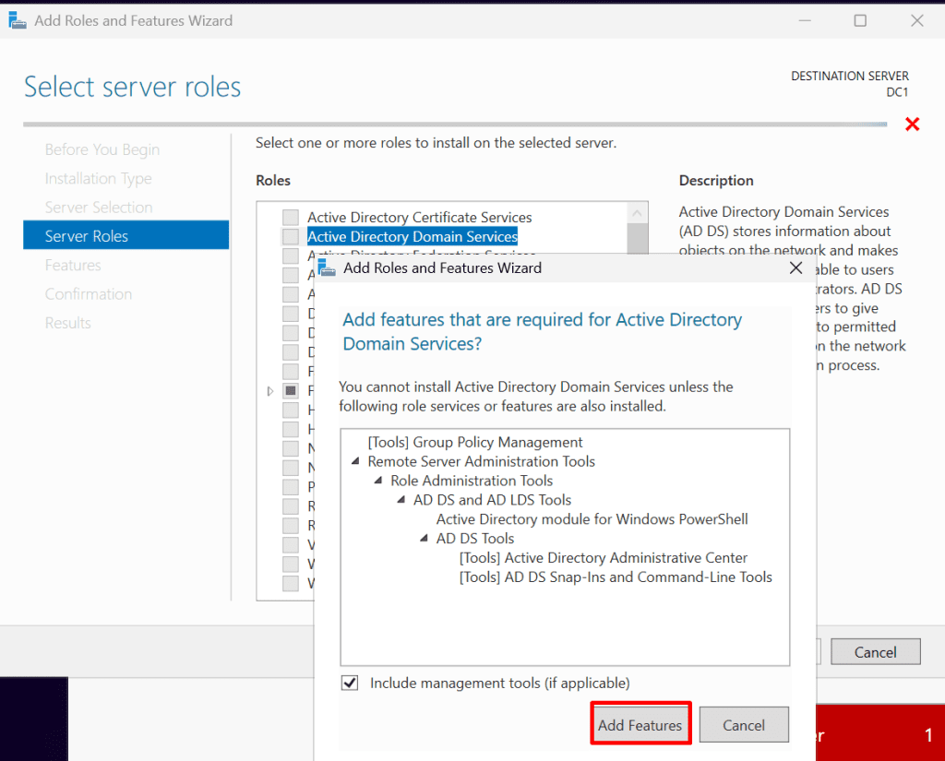Maximize the Add Roles and Features Wizard window
This screenshot has width=945, height=761.
pyautogui.click(x=860, y=20)
